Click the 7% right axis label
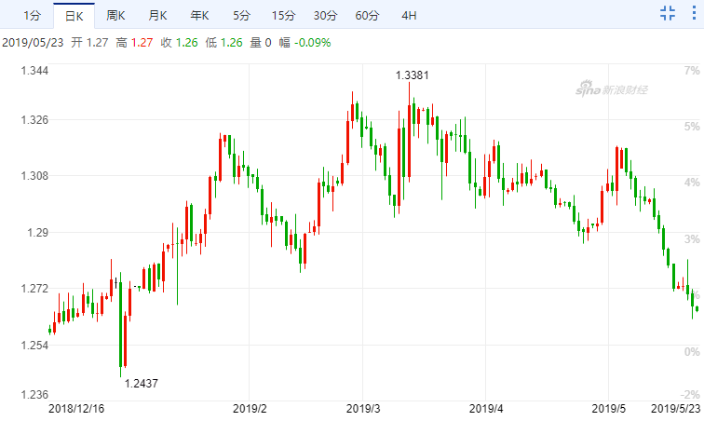704x421 pixels. coord(692,71)
